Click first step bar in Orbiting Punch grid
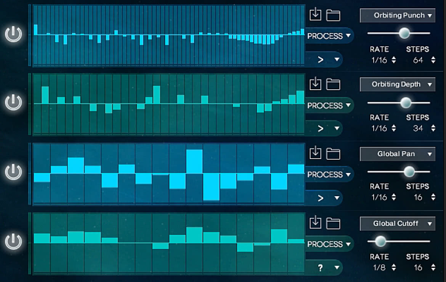Viewport: 446px width, 282px height. click(36, 30)
